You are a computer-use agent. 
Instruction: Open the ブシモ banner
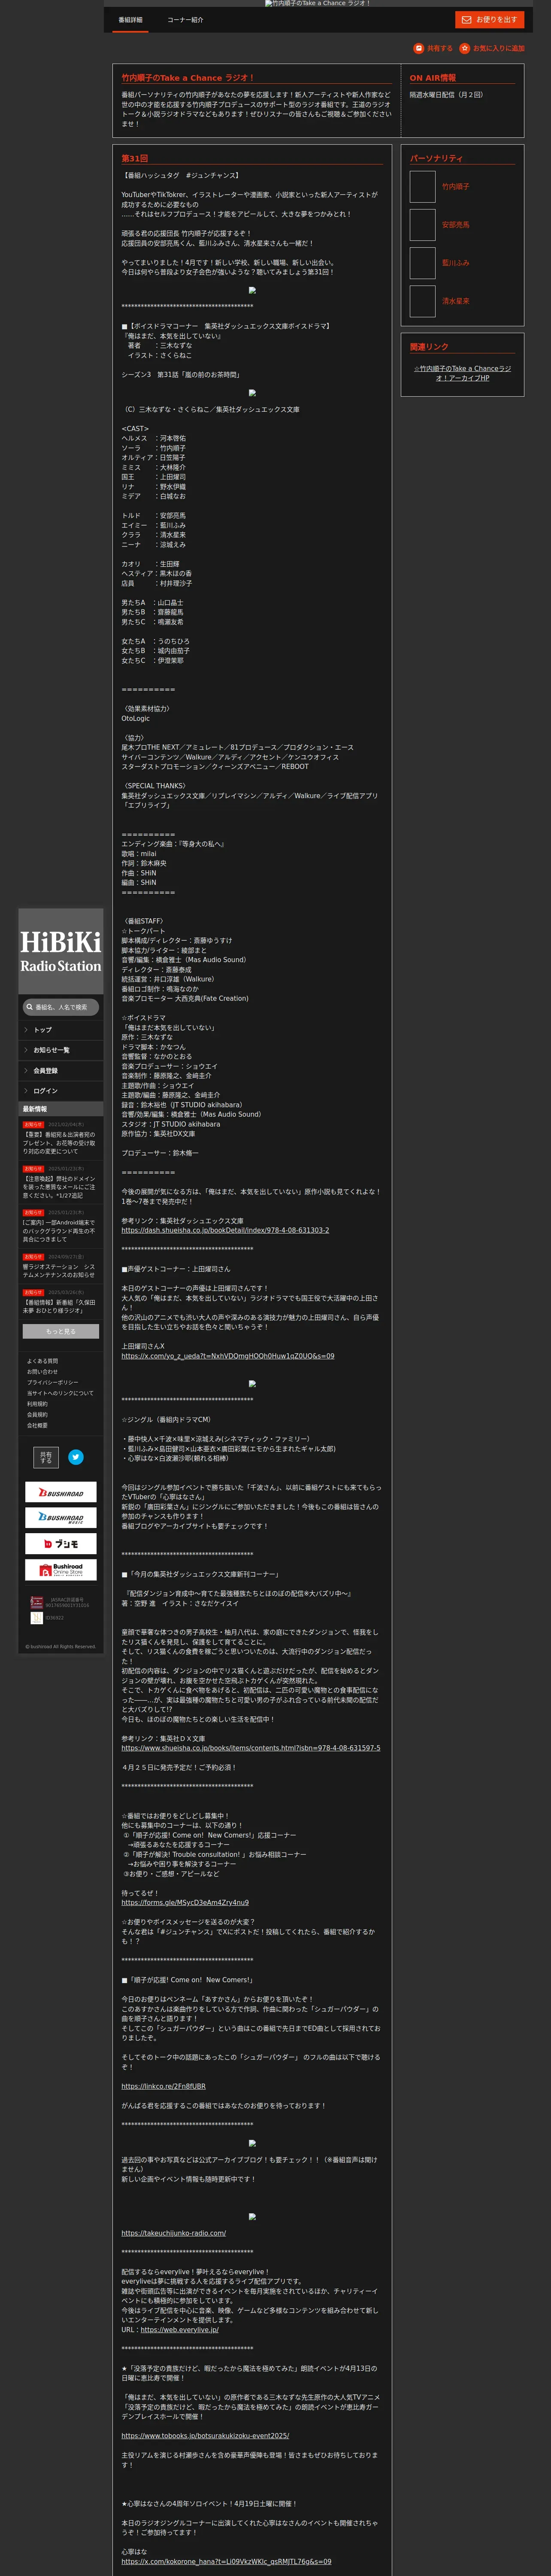click(61, 1544)
